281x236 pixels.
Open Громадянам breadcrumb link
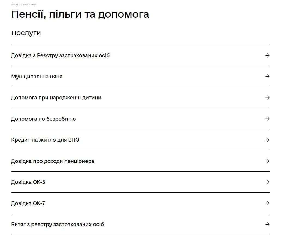(x=30, y=5)
